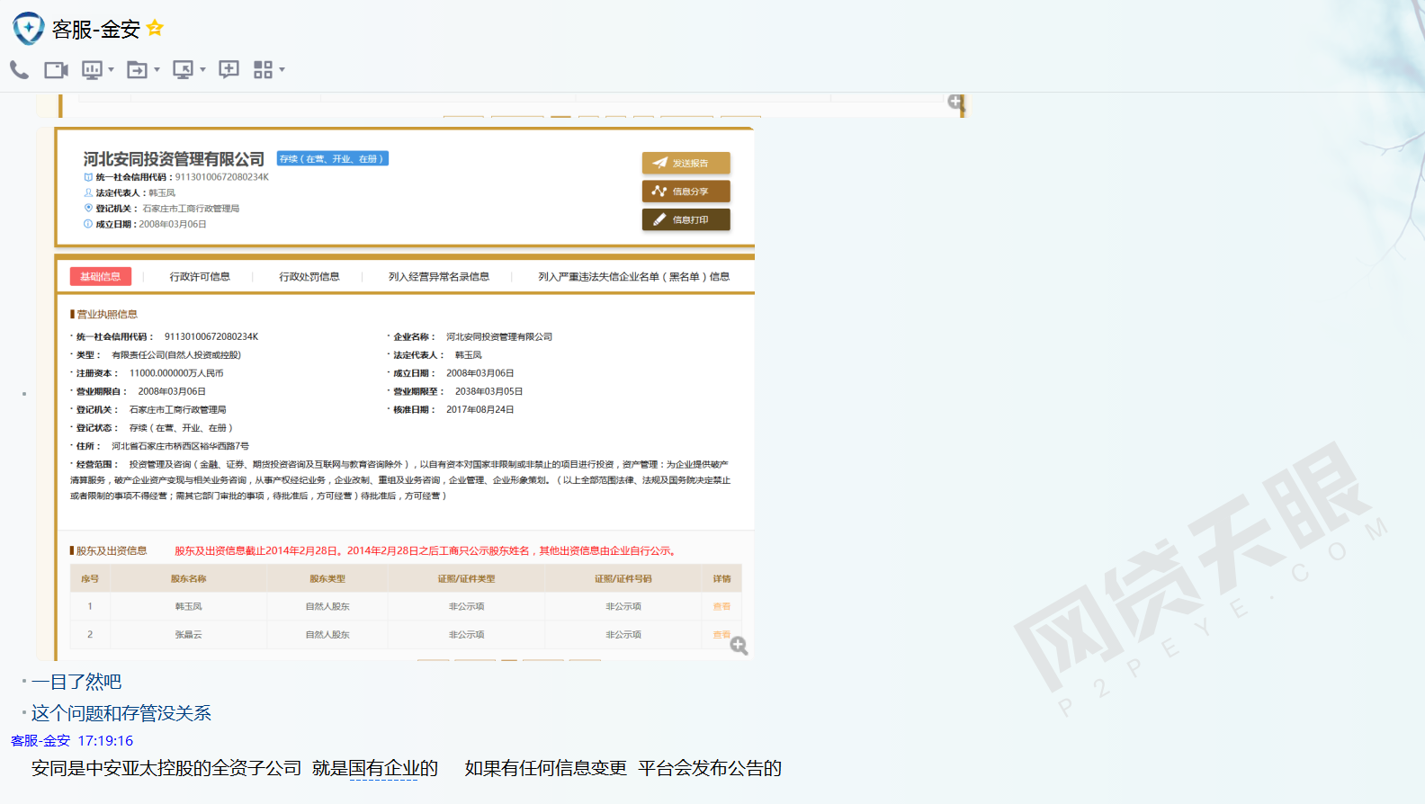
Task: Click the 发送报告 button in the image
Action: 686,163
